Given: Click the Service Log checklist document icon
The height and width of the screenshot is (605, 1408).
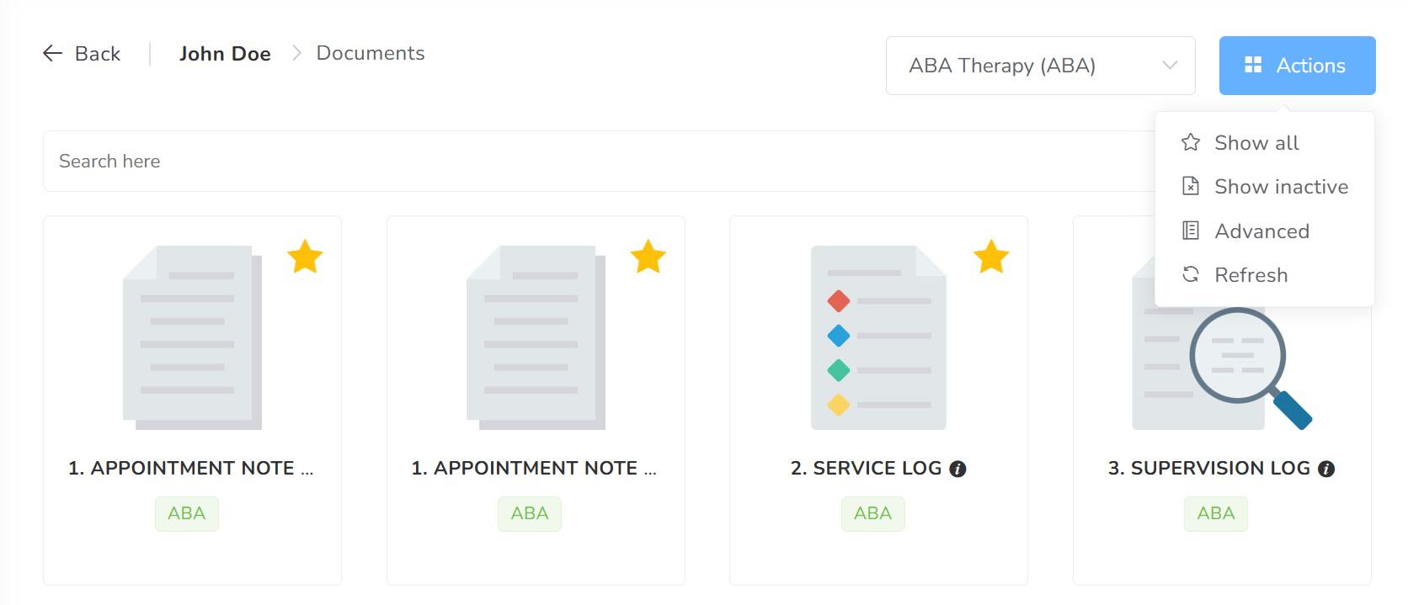Looking at the screenshot, I should click(x=878, y=337).
